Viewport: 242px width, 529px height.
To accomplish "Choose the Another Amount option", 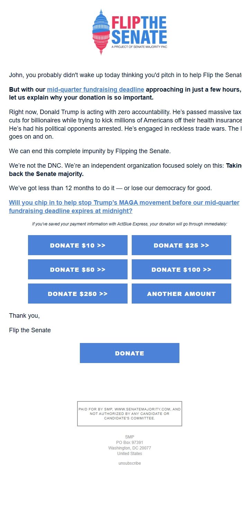I will tap(181, 294).
